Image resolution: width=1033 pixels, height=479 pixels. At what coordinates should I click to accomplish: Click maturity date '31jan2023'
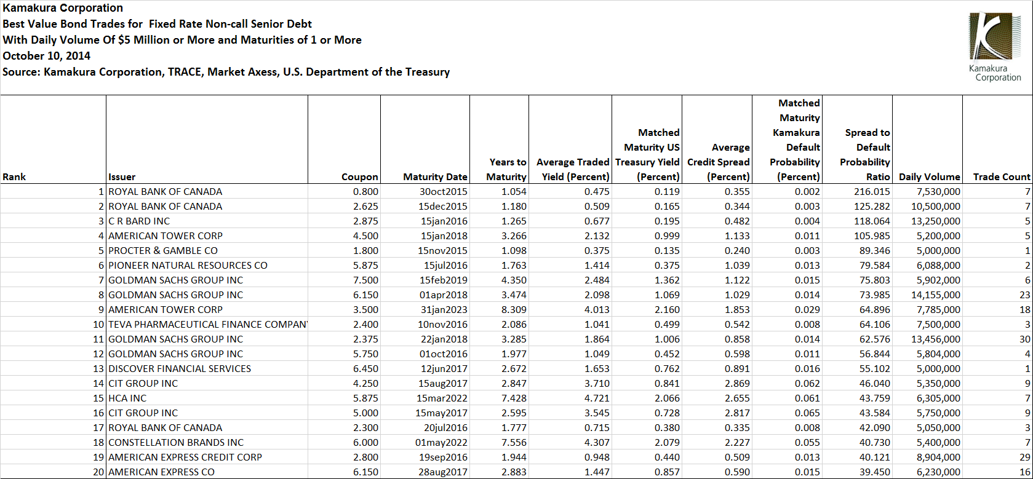click(x=444, y=310)
